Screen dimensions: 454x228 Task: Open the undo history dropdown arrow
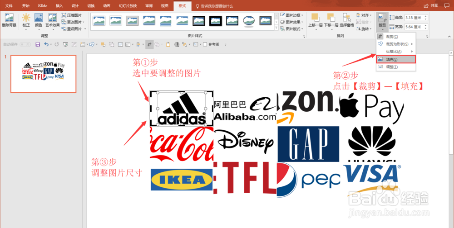51,45
